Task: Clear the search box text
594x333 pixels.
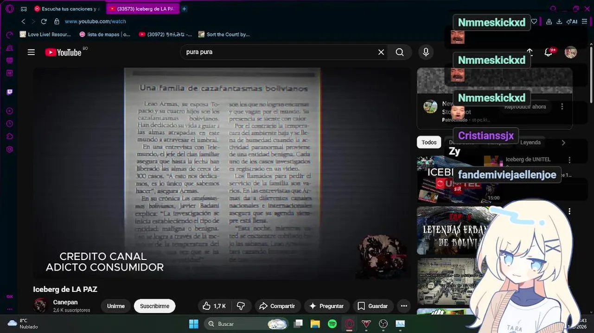Action: (381, 52)
